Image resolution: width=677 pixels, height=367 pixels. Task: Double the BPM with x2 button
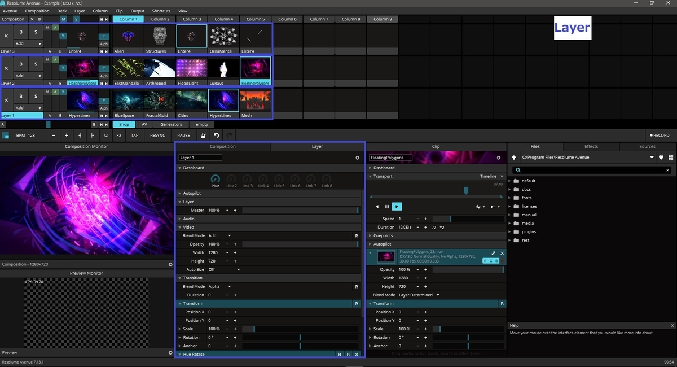pos(118,136)
